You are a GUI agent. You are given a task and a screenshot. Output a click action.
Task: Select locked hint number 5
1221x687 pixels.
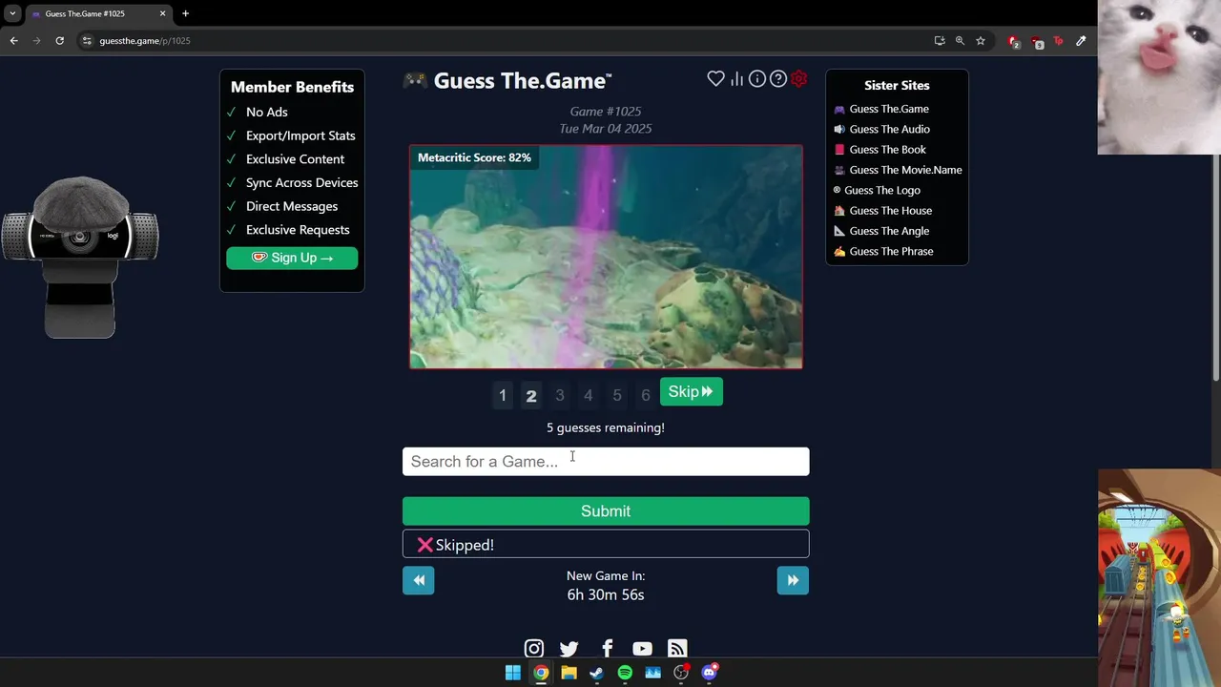tap(617, 395)
